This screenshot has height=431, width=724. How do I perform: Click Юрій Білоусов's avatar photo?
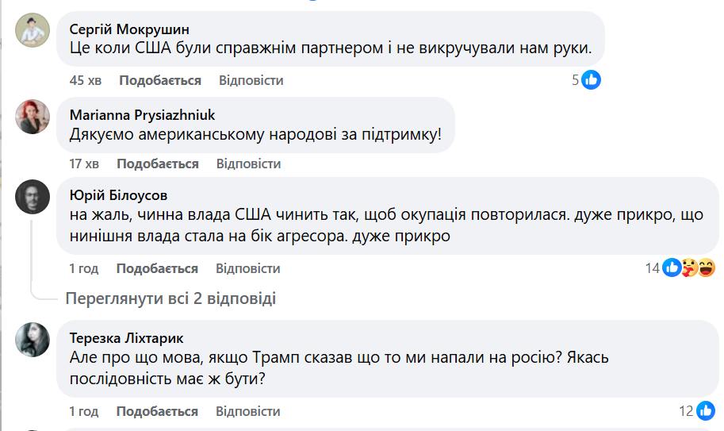(x=33, y=197)
